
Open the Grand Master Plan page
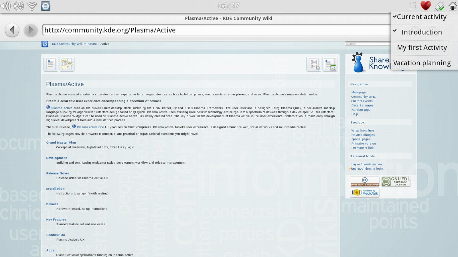click(61, 142)
